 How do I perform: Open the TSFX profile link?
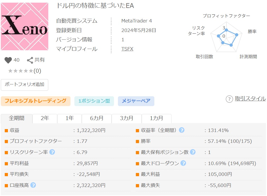click(127, 49)
